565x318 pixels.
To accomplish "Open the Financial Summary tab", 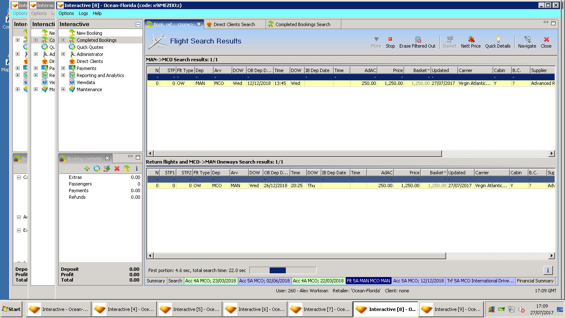I will [x=535, y=281].
